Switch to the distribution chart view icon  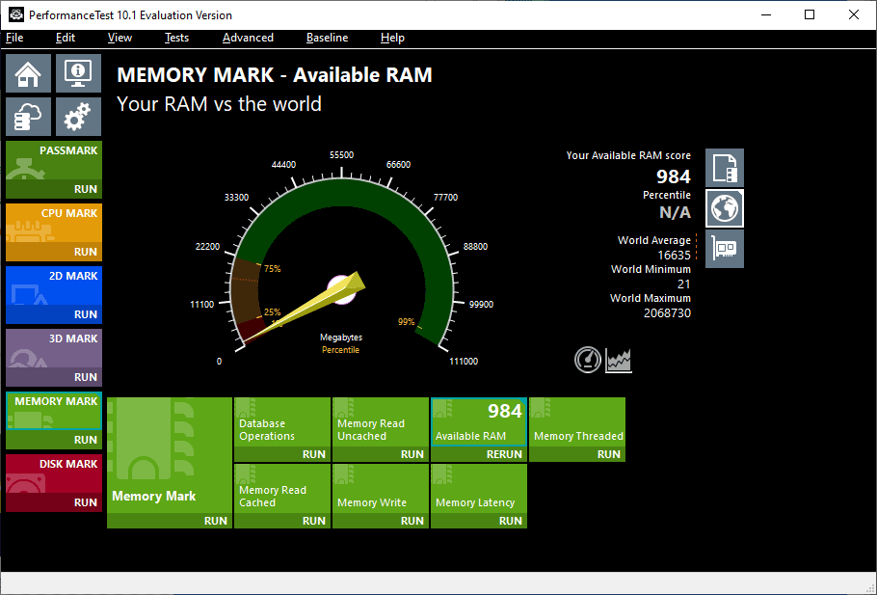[x=619, y=360]
